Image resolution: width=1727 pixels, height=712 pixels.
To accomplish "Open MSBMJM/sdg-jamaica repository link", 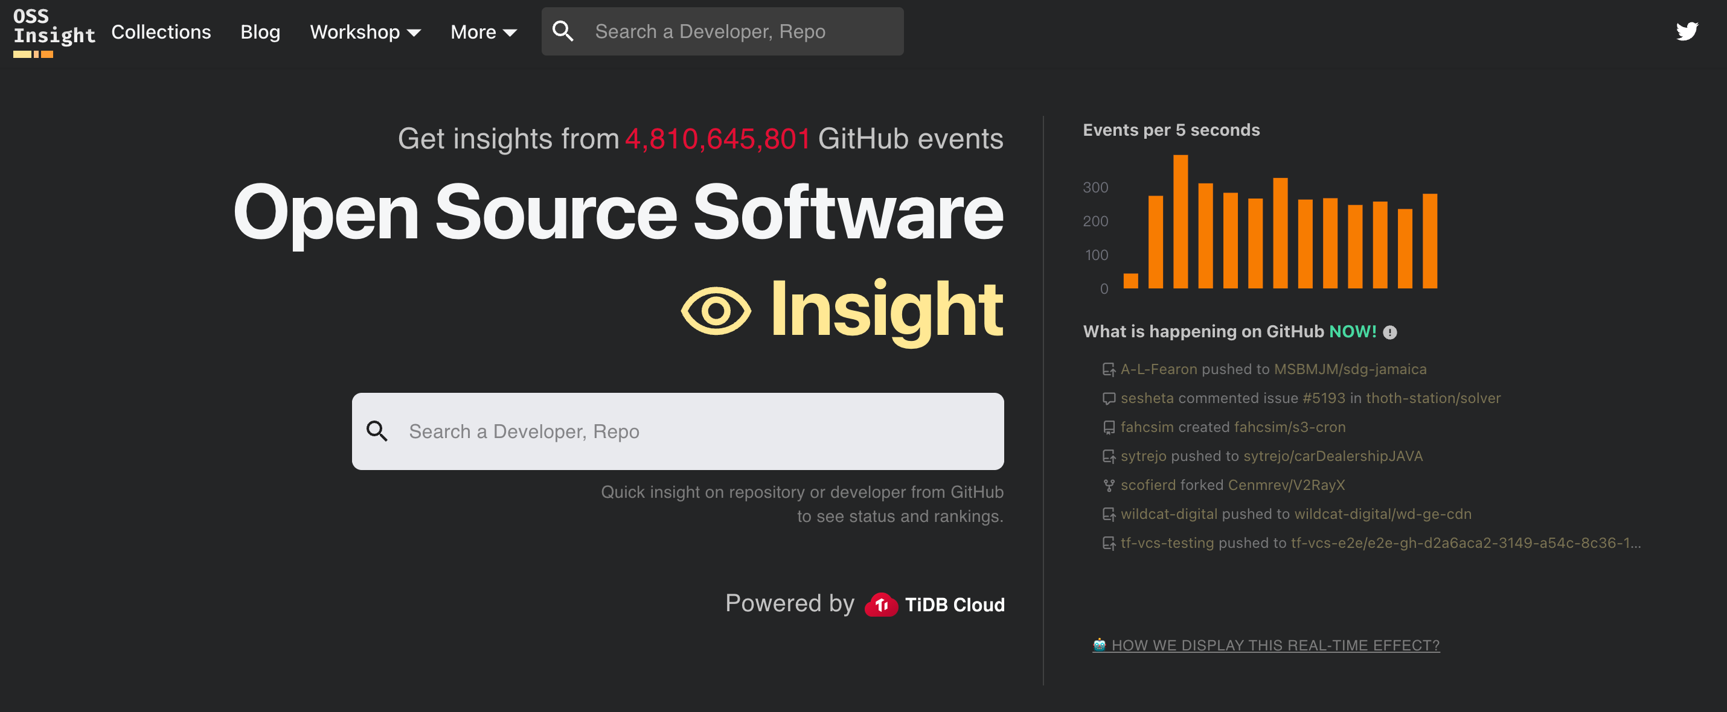I will [x=1350, y=369].
